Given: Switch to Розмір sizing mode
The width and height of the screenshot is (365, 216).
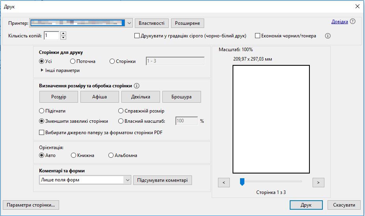Looking at the screenshot, I should pos(59,97).
